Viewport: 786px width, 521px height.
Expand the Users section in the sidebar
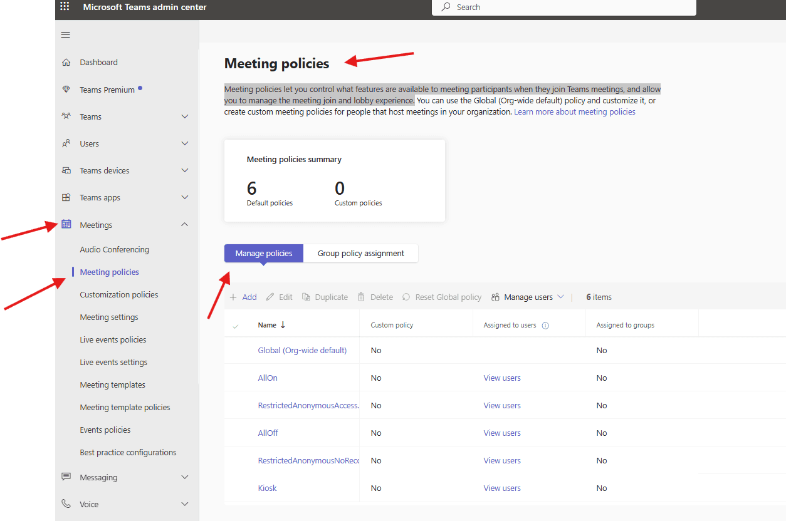pos(185,143)
